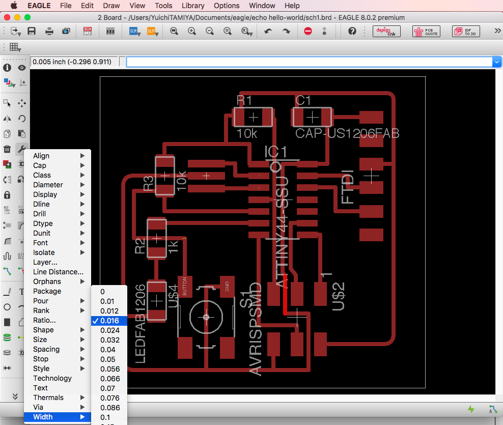This screenshot has width=503, height=425.
Task: Expand the top toolbar overflow chevron
Action: pos(497,31)
